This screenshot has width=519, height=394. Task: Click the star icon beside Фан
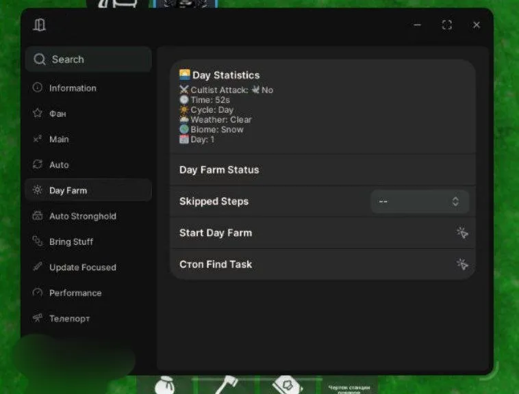tap(37, 114)
